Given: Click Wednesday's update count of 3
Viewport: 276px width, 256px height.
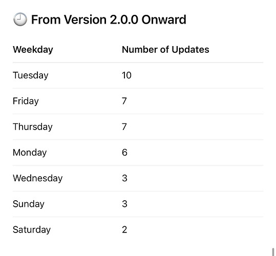Looking at the screenshot, I should click(124, 178).
